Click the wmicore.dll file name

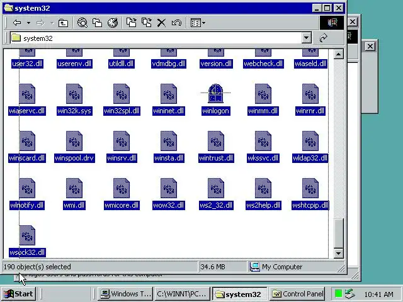(122, 205)
